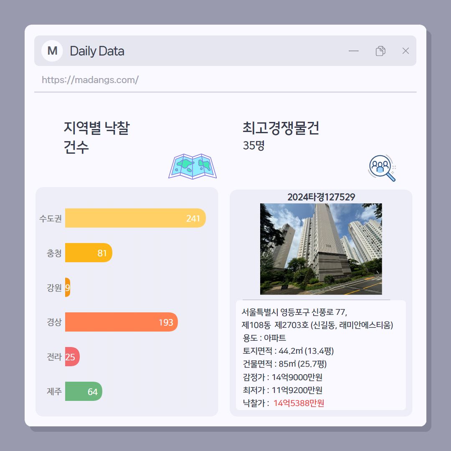This screenshot has width=451, height=451.
Task: Click the copy window icon
Action: [380, 51]
